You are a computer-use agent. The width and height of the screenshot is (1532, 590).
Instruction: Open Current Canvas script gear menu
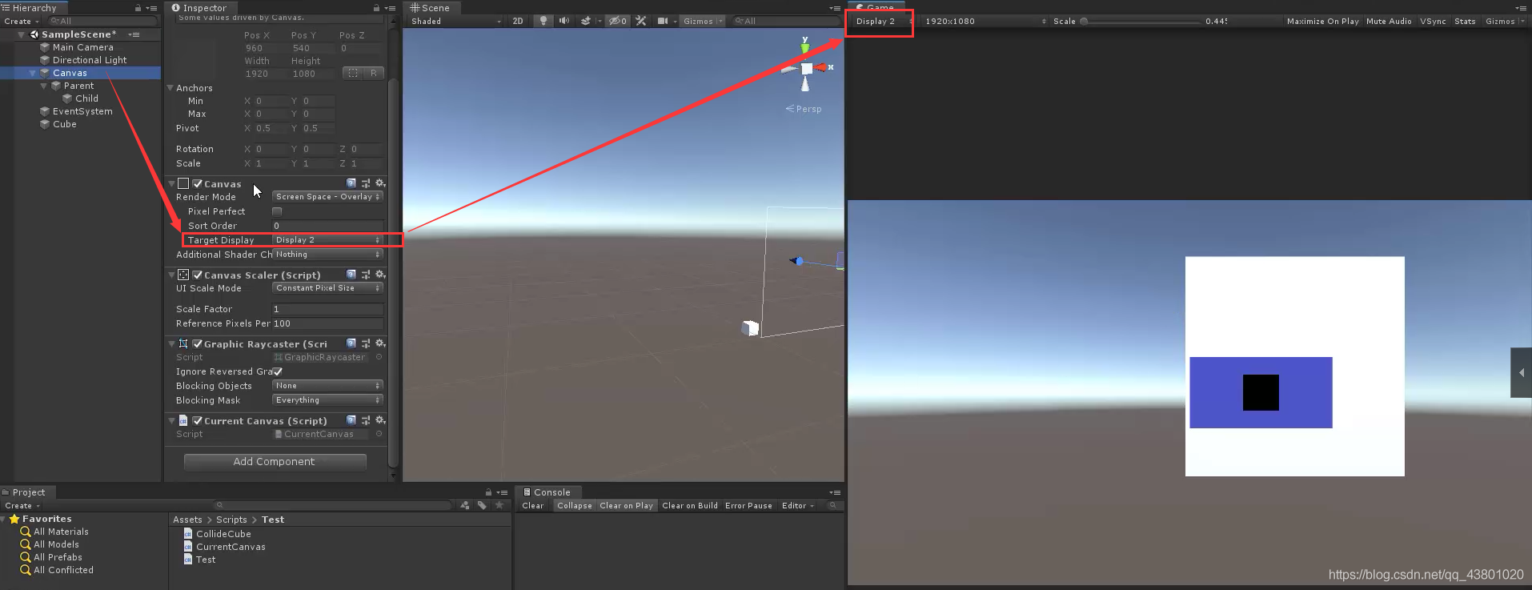click(x=380, y=420)
